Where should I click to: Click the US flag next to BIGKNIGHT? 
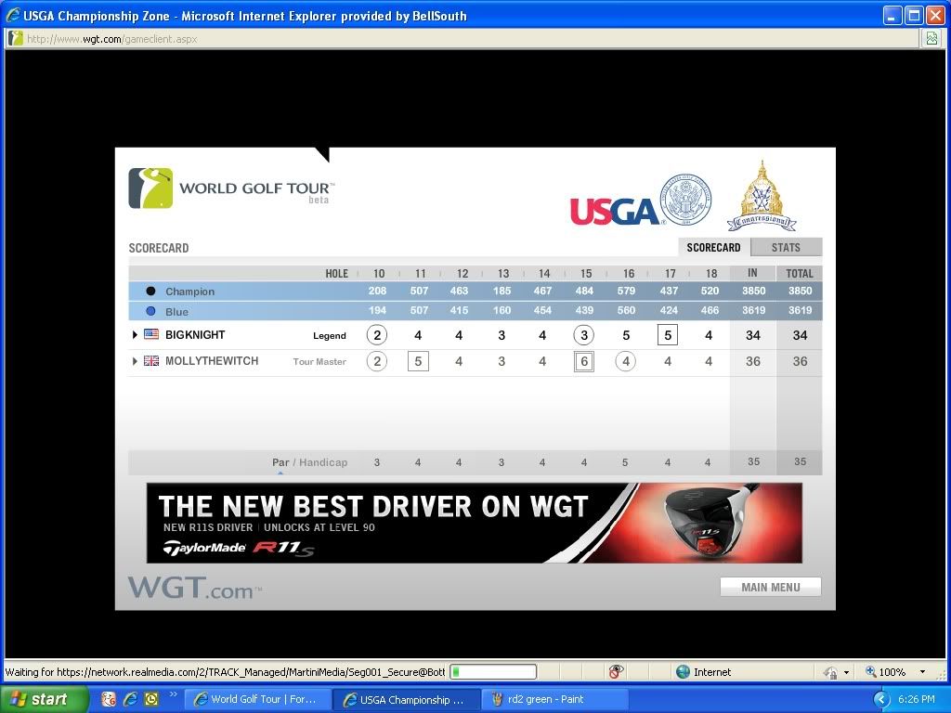point(151,335)
